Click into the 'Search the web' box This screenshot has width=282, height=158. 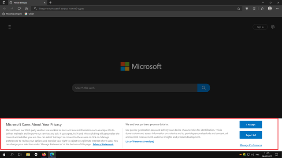coord(134,88)
